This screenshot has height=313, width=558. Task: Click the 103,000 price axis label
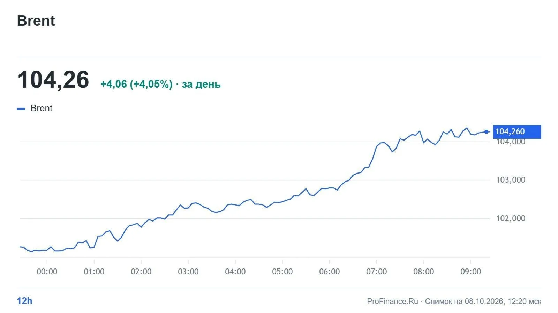(511, 180)
